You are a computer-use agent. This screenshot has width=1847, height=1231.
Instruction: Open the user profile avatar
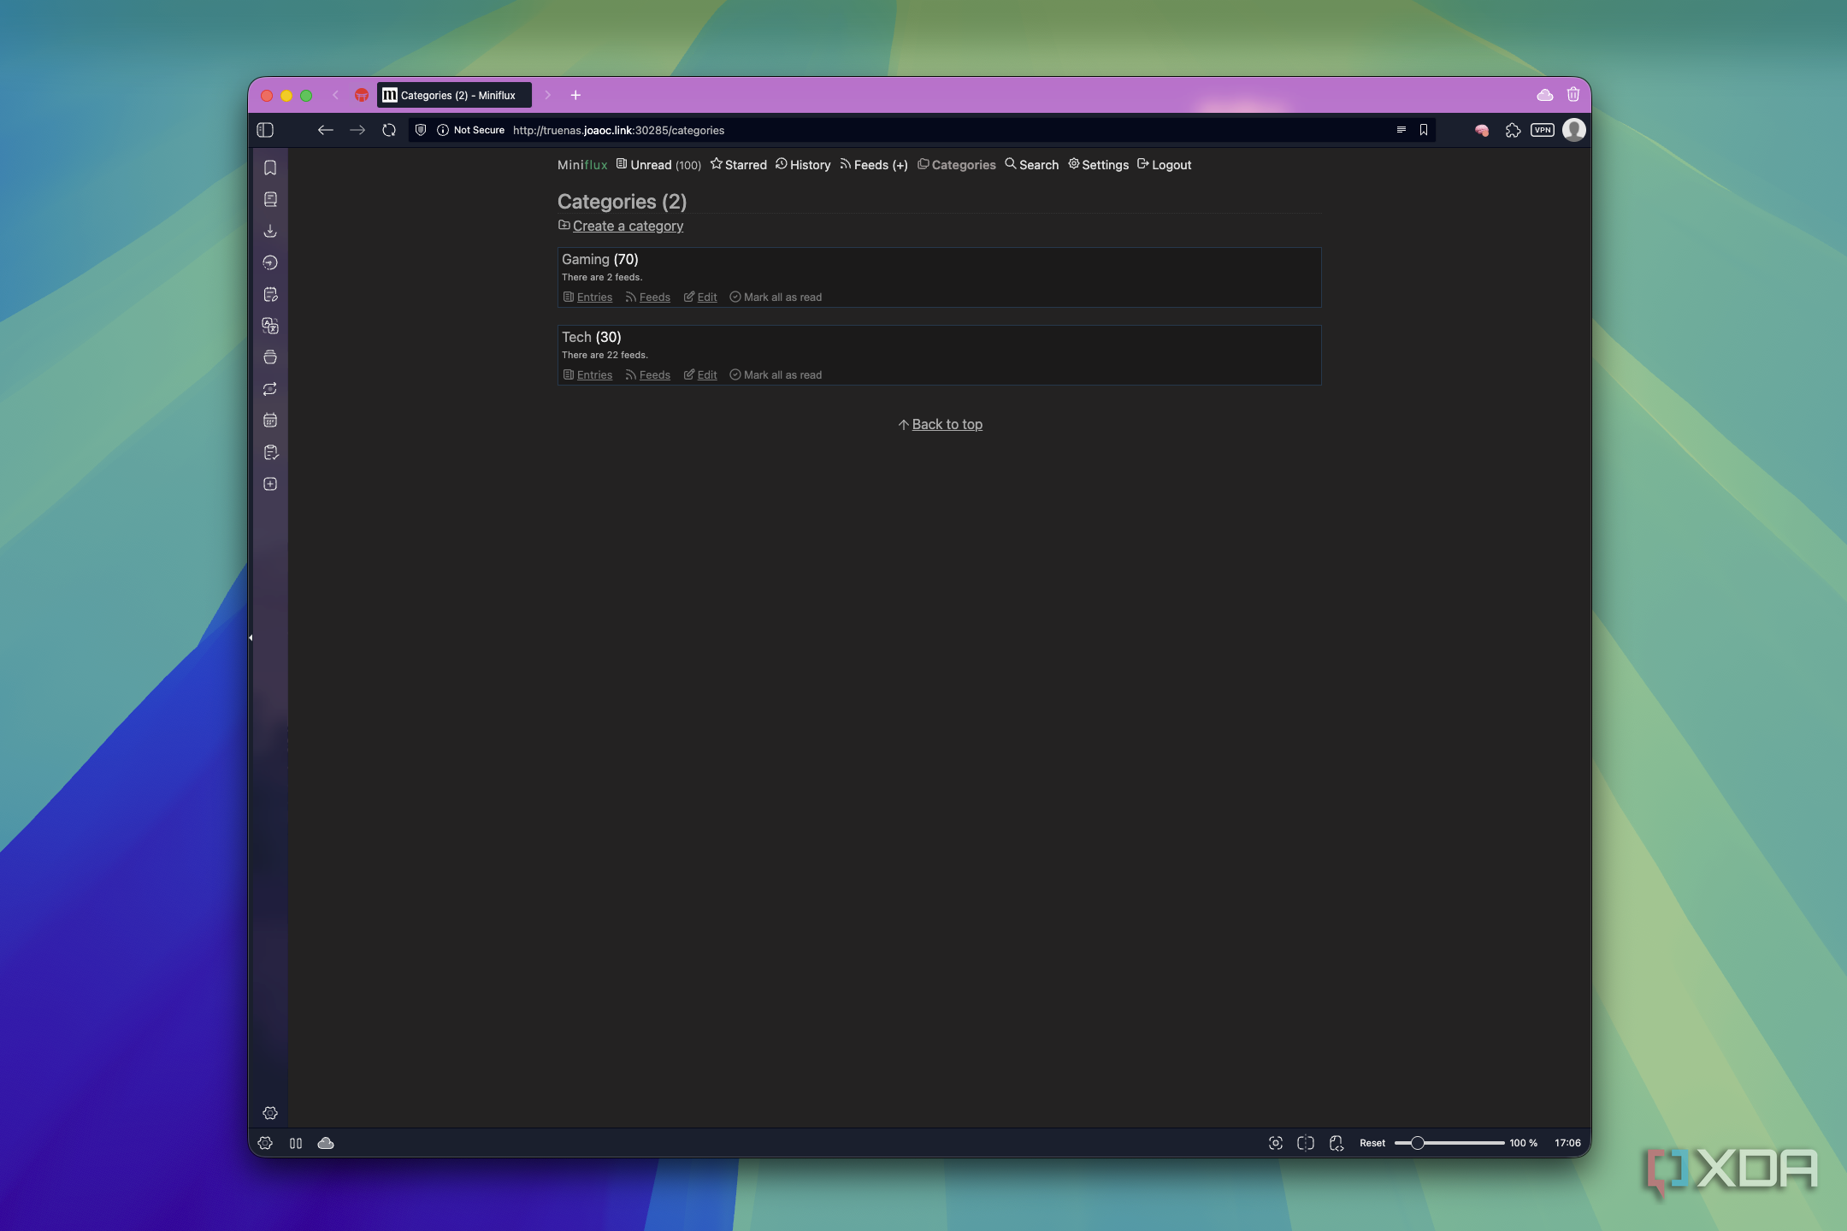click(1574, 130)
